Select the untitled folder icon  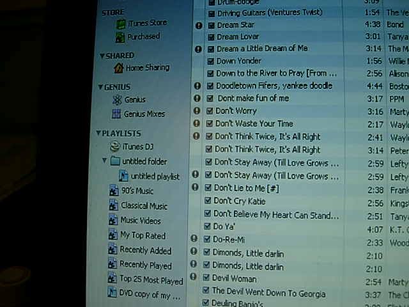(x=115, y=161)
